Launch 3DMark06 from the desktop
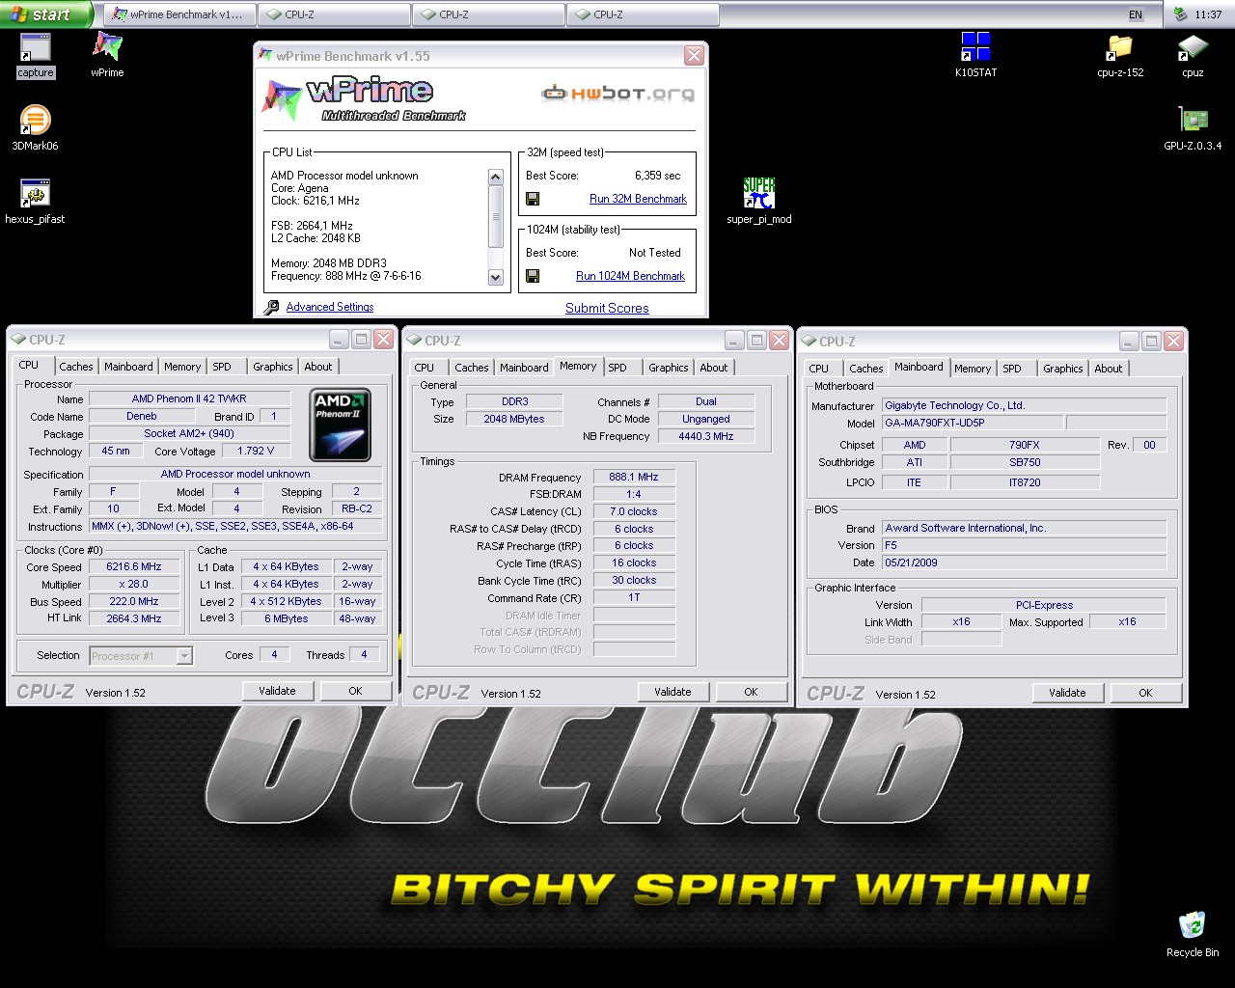 35,128
